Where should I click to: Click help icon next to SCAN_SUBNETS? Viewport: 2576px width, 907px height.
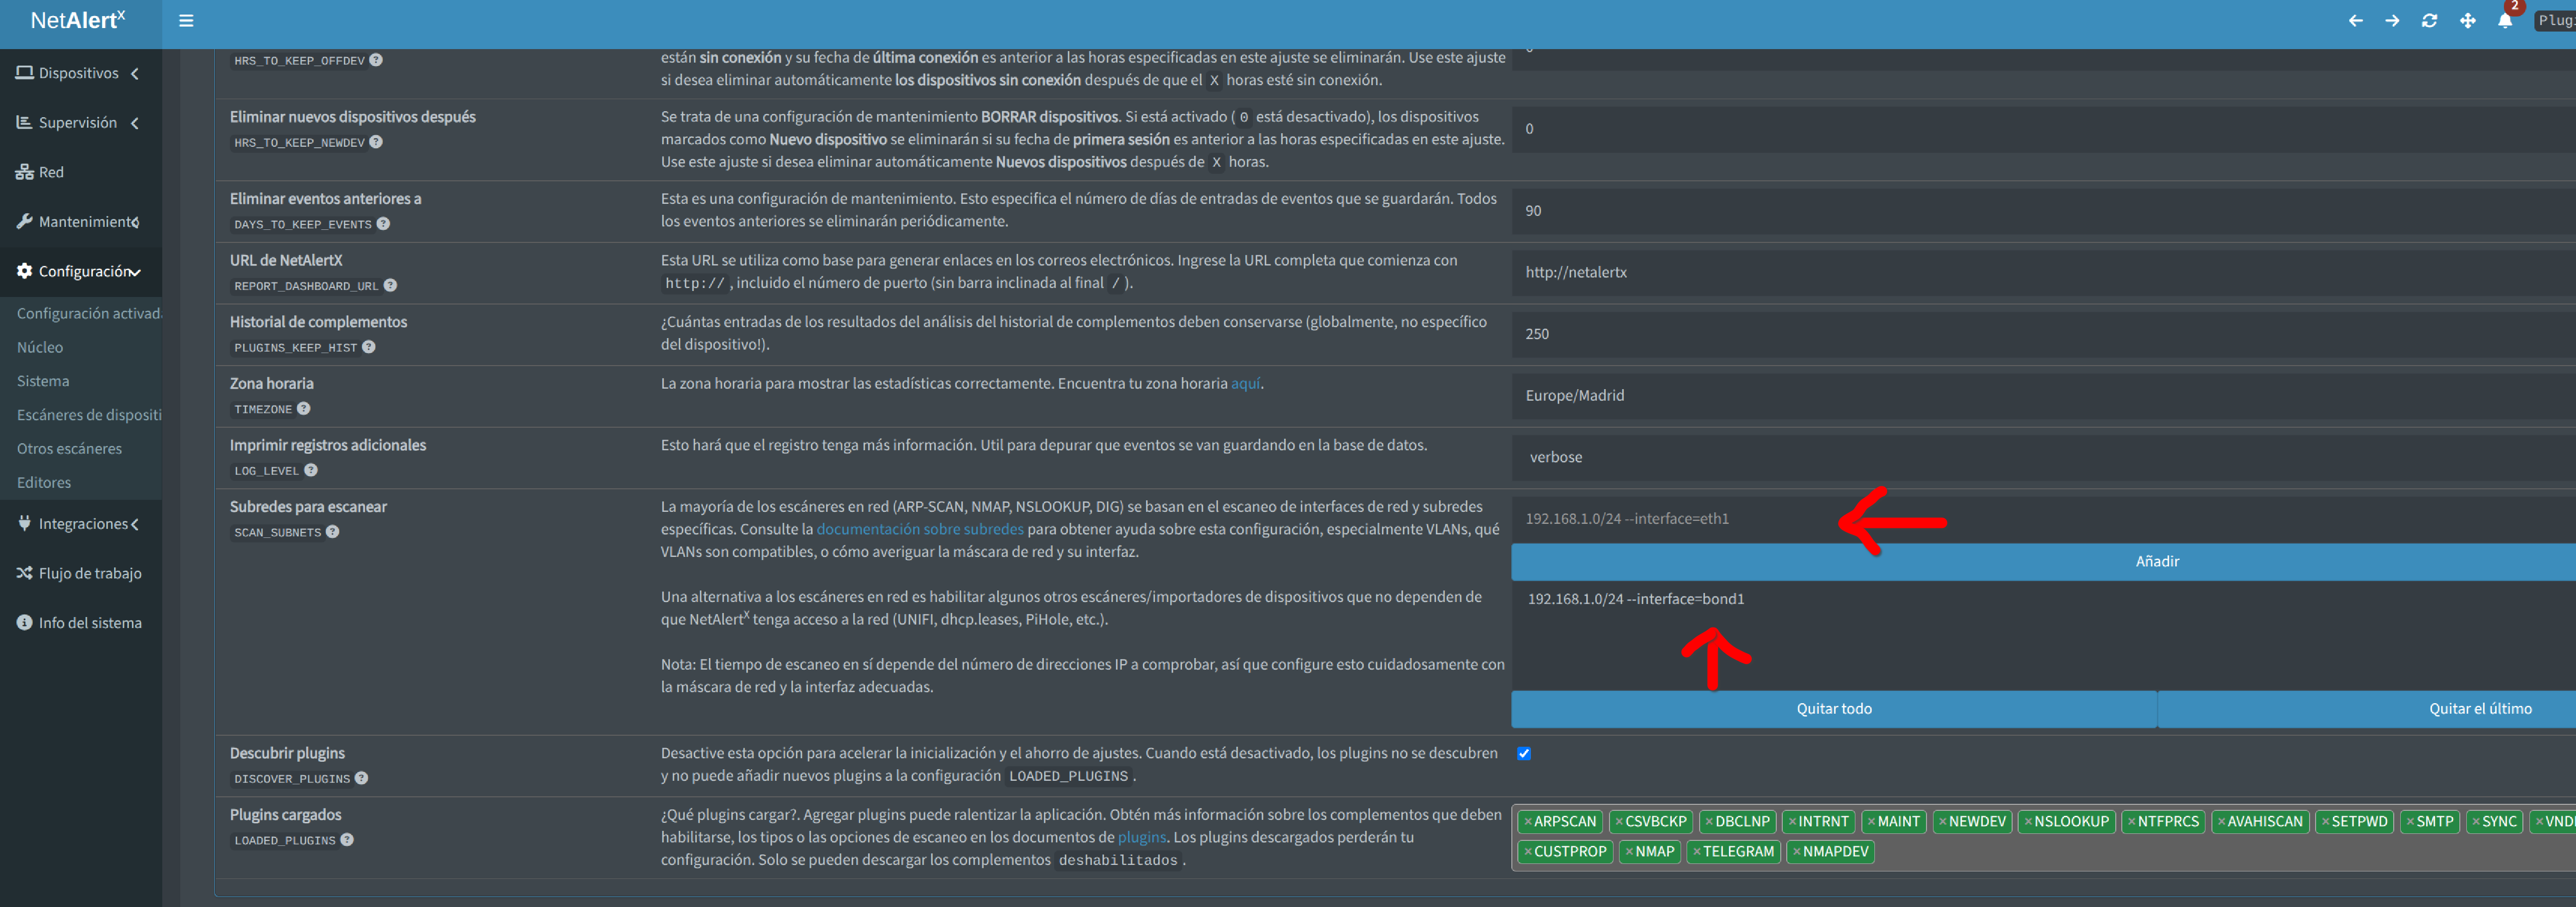tap(333, 532)
